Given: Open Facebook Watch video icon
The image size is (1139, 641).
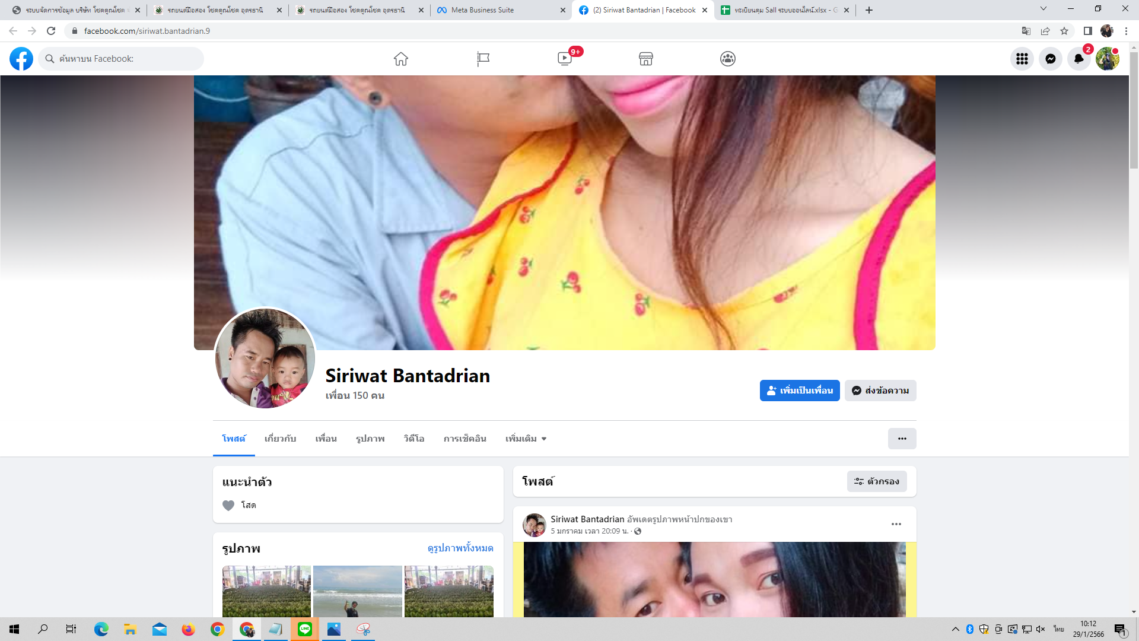Looking at the screenshot, I should pos(565,59).
